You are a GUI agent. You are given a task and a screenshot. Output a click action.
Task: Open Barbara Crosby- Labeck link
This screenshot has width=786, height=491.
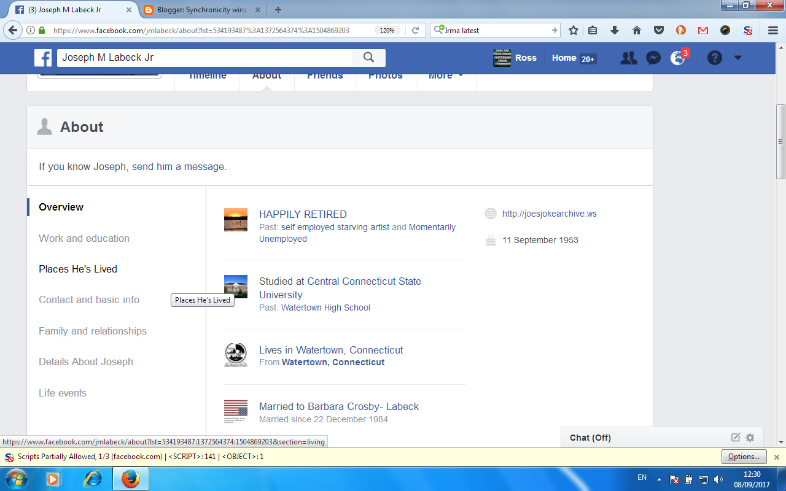tap(363, 406)
